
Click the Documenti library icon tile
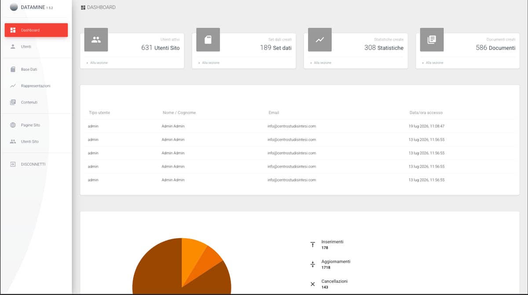(x=432, y=40)
